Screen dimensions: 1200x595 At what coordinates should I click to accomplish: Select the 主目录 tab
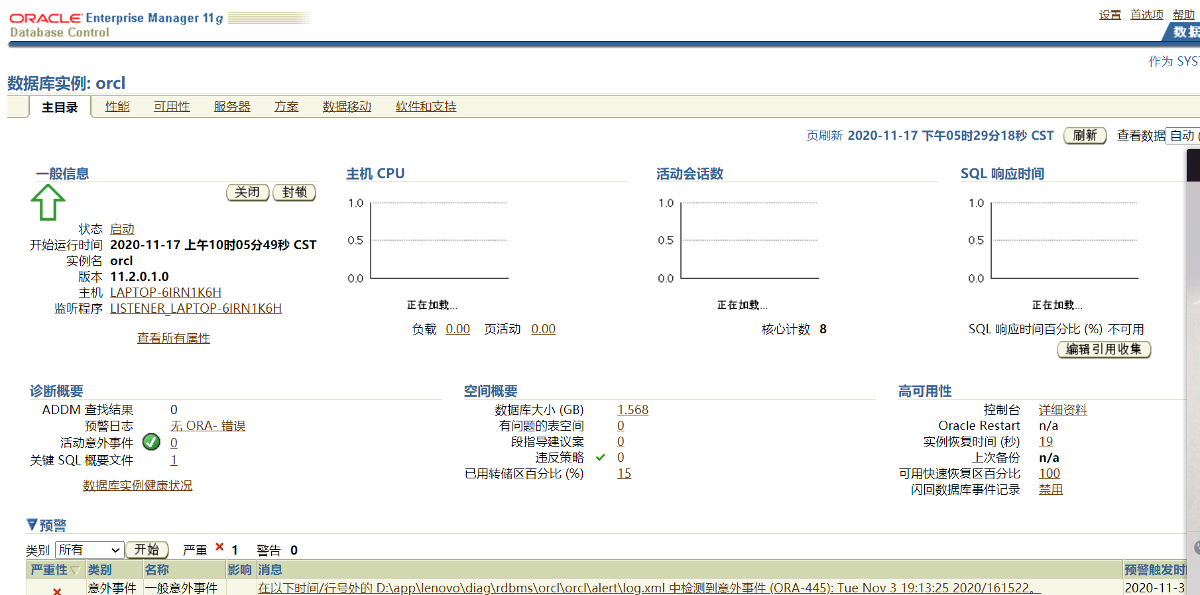click(x=60, y=107)
